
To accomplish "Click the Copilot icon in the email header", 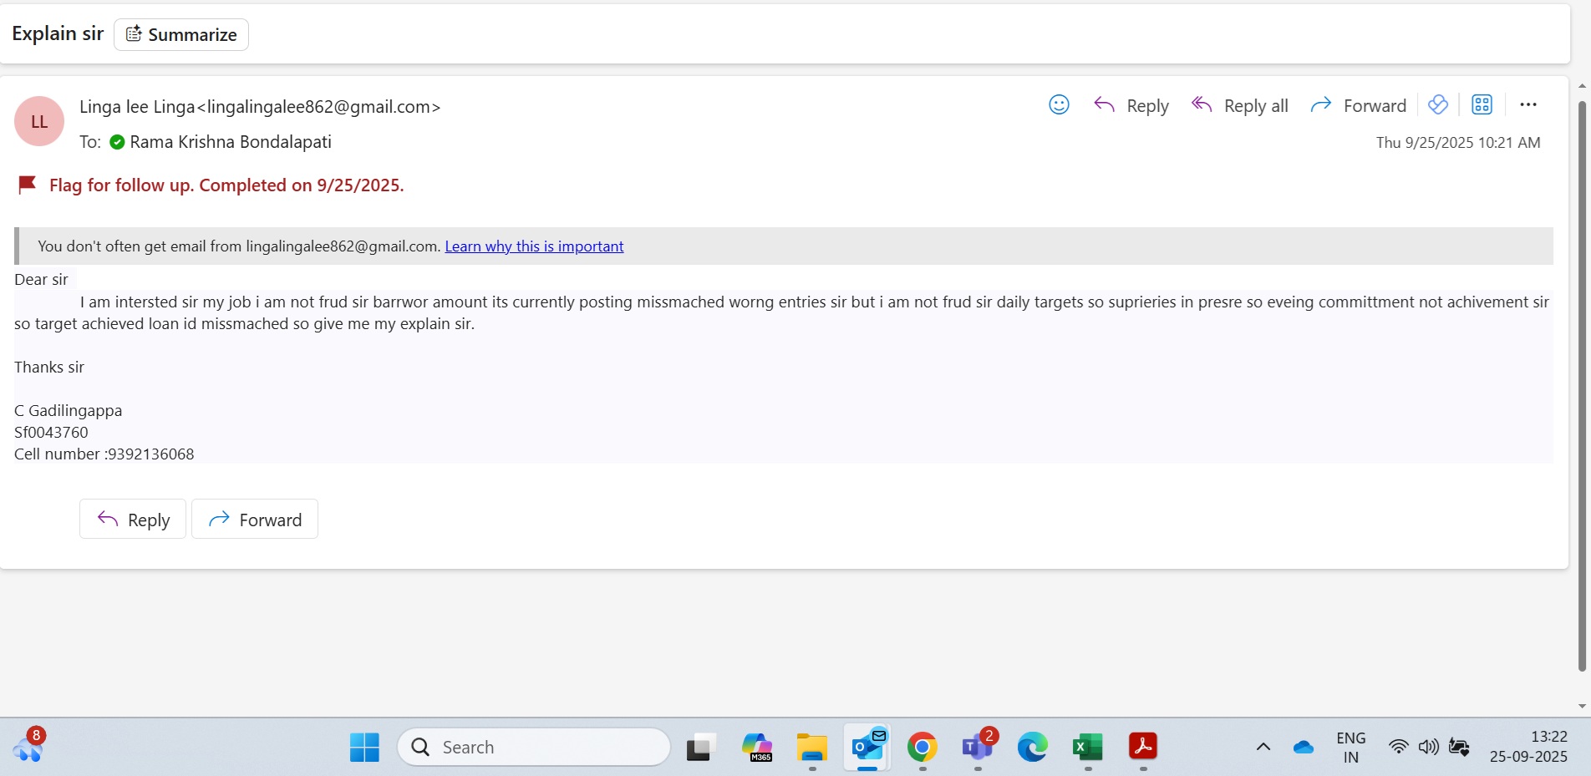I will pyautogui.click(x=1437, y=104).
